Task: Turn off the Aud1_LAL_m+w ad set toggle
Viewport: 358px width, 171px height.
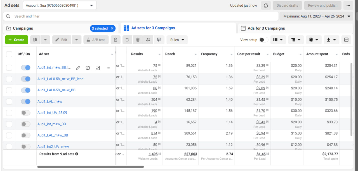Action: point(26,102)
